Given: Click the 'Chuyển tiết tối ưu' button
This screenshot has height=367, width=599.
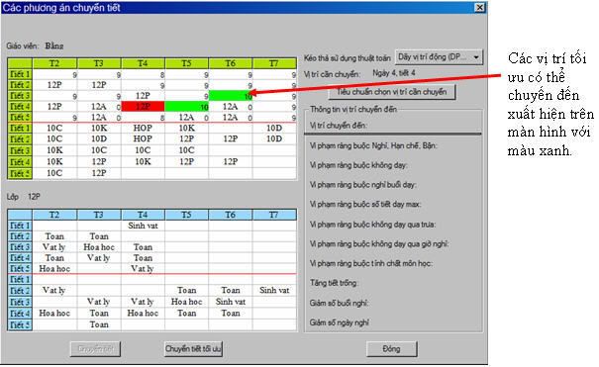Looking at the screenshot, I should 193,348.
